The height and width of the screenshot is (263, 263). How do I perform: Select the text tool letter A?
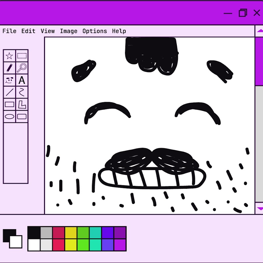[22, 80]
